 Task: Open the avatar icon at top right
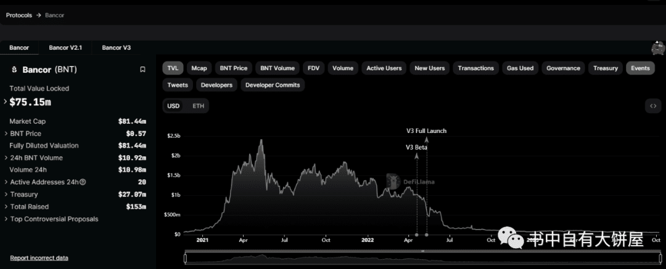(x=659, y=48)
